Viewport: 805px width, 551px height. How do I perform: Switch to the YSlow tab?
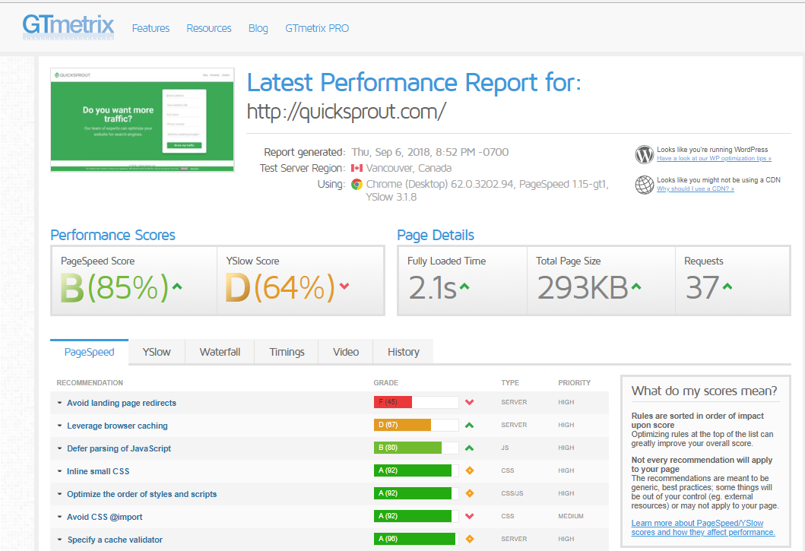coord(157,352)
